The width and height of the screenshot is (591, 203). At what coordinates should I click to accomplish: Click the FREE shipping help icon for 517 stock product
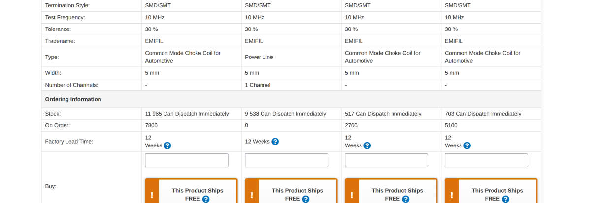click(x=406, y=199)
